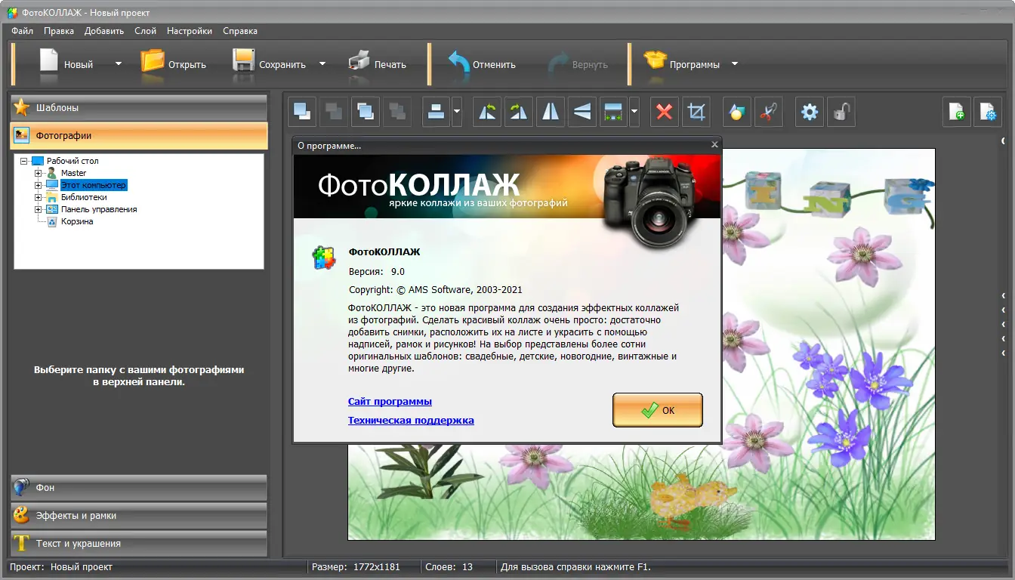This screenshot has height=580, width=1015.
Task: Delete the layer with the red X icon
Action: [665, 112]
